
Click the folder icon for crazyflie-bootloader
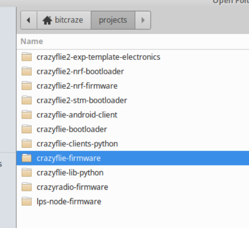[27, 129]
